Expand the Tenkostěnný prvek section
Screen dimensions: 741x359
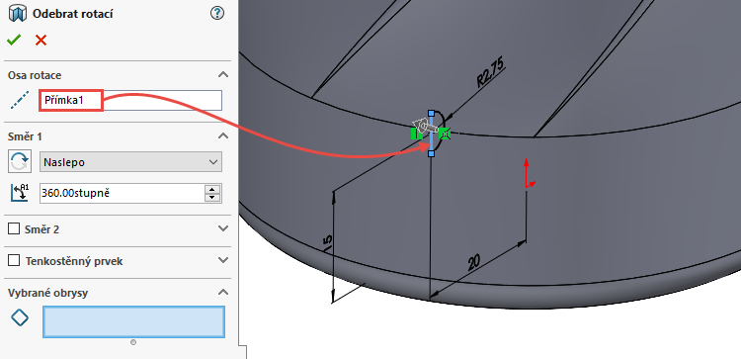(223, 260)
